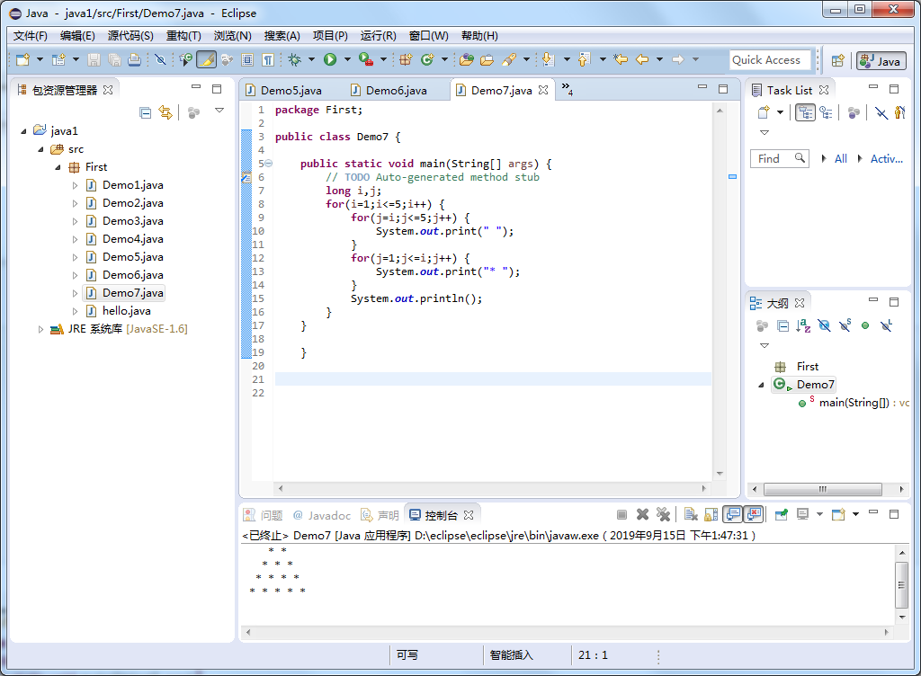
Task: Click Collapse All in Package Explorer
Action: pos(145,112)
